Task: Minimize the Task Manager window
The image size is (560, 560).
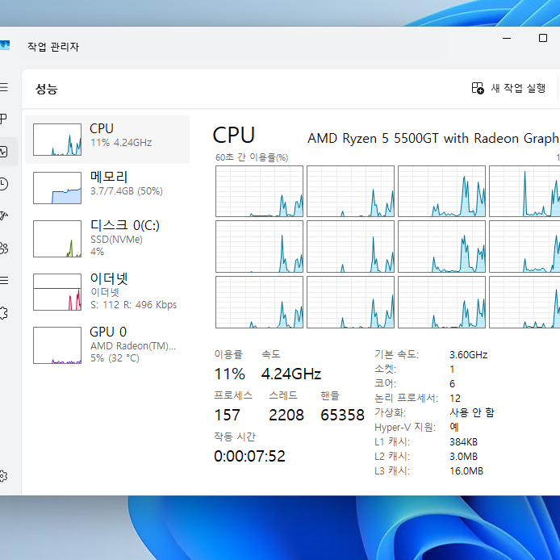Action: 507,38
